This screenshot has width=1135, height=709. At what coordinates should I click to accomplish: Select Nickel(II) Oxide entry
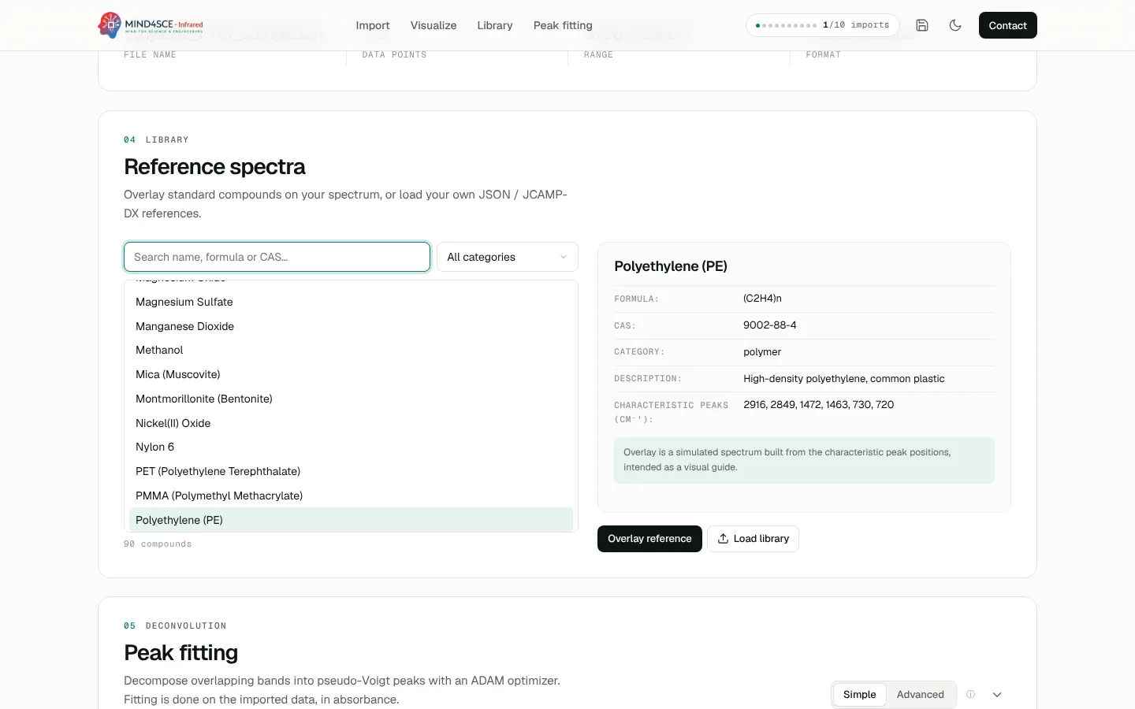[x=351, y=423]
